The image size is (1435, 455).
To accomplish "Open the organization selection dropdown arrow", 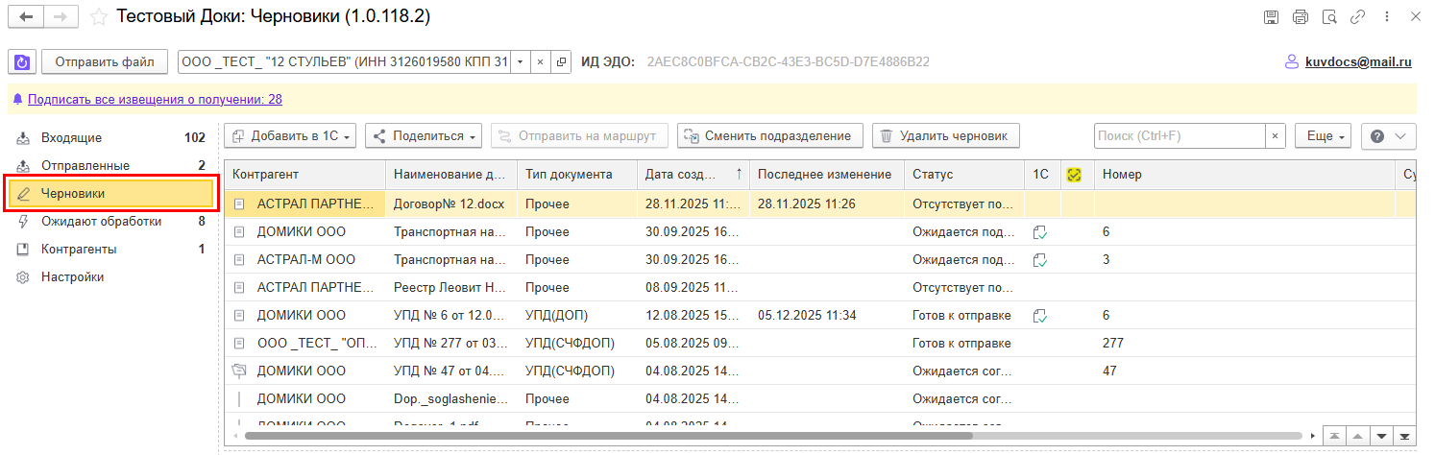I will pos(520,62).
